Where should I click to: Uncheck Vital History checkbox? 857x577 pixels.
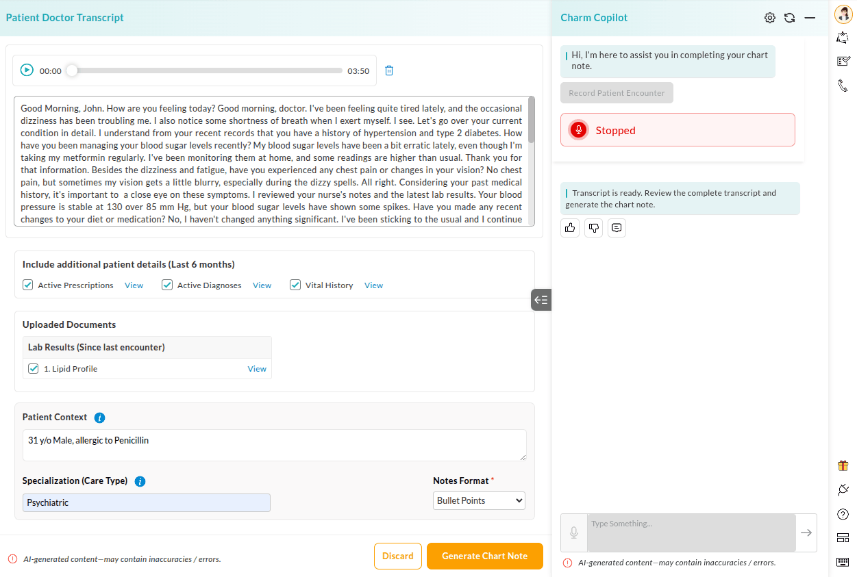pyautogui.click(x=295, y=285)
